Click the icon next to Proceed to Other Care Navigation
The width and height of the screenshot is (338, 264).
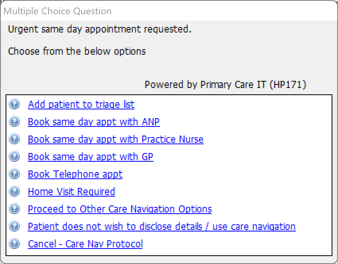coord(14,209)
